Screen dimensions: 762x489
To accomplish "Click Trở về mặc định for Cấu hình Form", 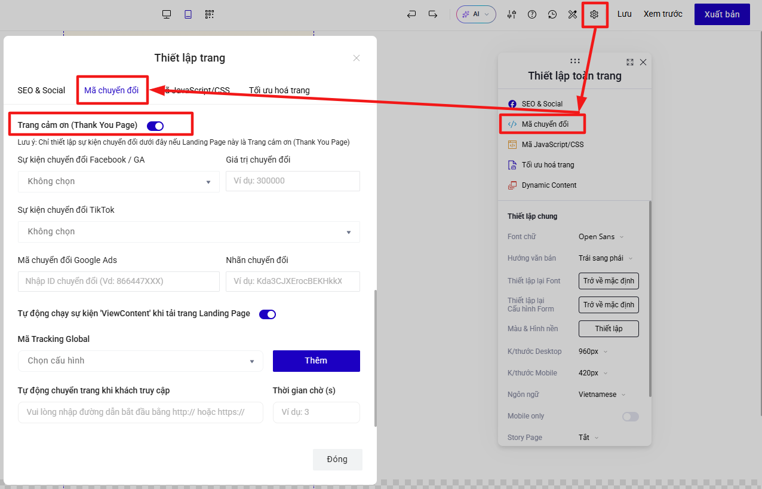I will click(609, 305).
